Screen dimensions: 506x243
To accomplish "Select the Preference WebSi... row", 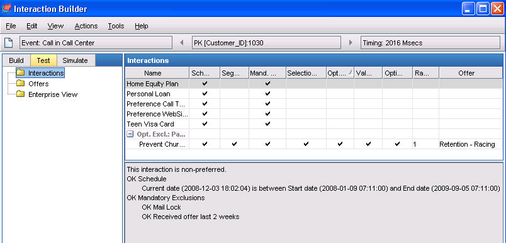I will pos(313,114).
